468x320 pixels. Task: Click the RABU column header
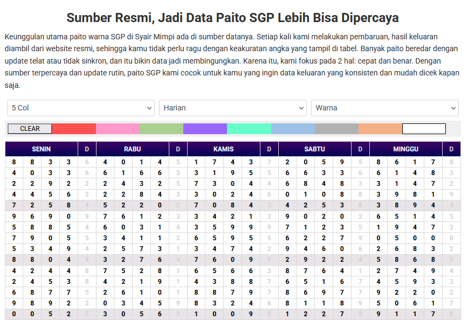click(x=132, y=149)
